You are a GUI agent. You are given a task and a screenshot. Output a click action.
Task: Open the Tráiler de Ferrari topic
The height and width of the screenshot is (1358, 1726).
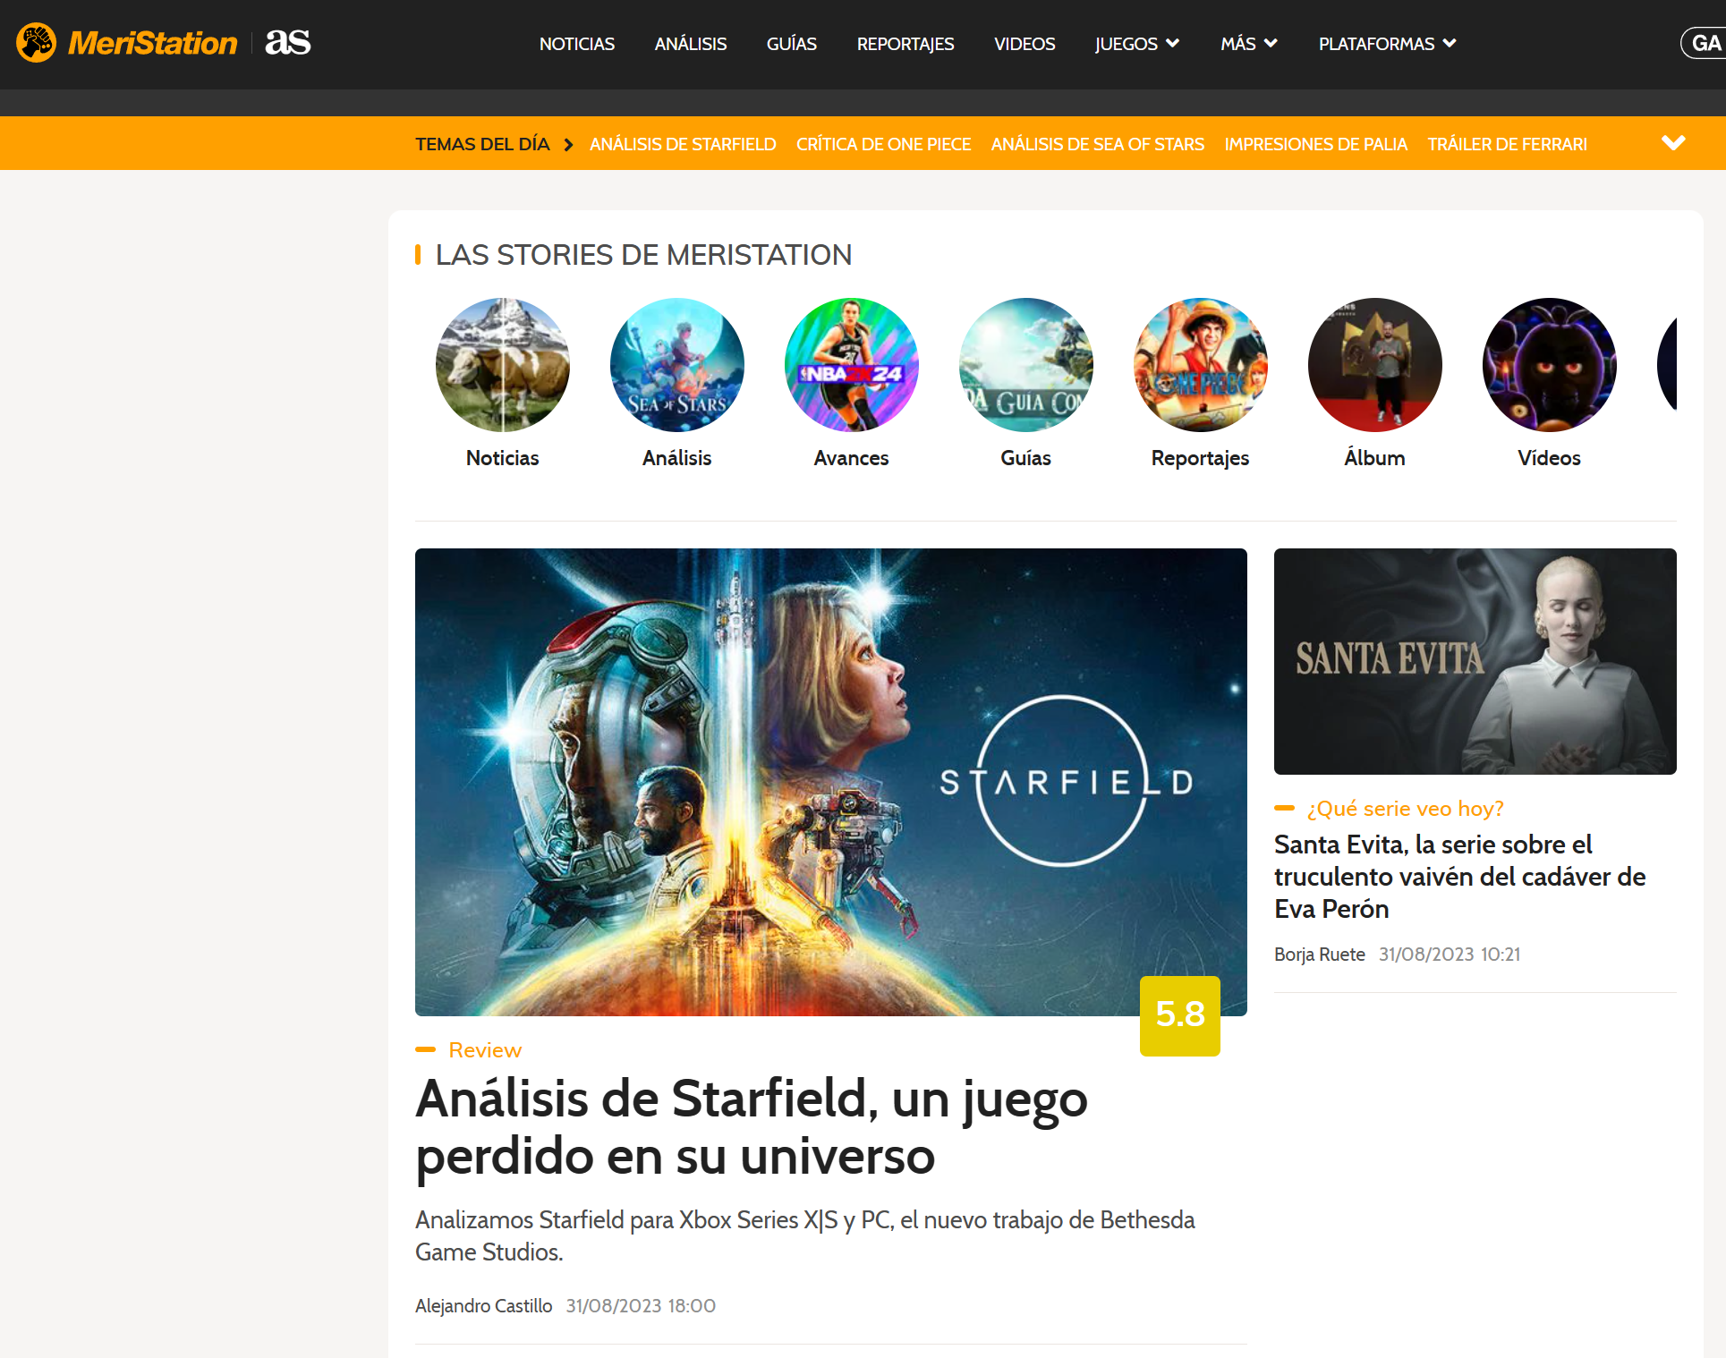click(x=1508, y=144)
